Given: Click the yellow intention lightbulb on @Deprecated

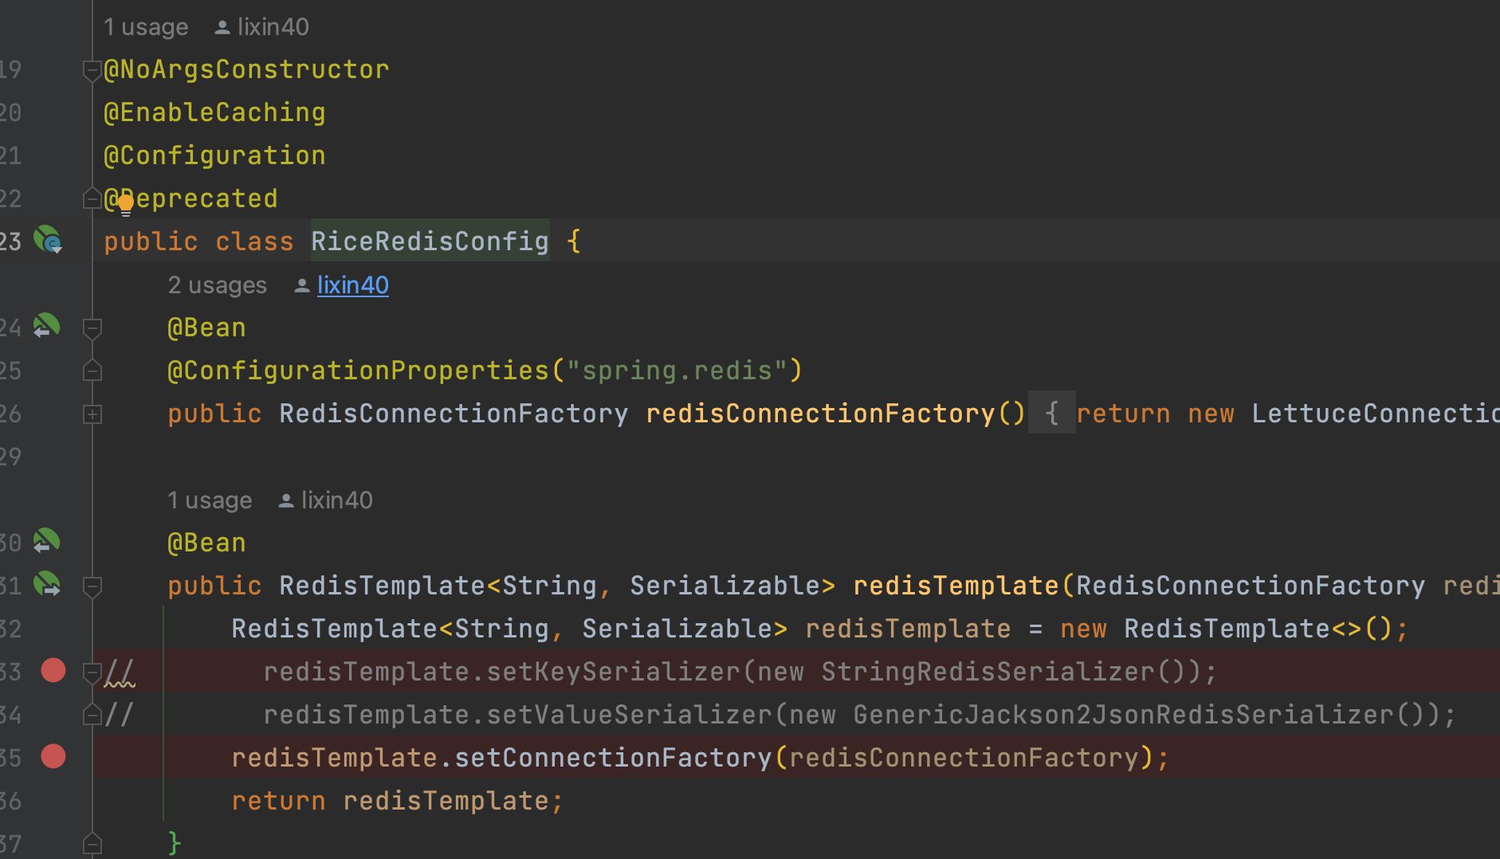Looking at the screenshot, I should click(126, 205).
